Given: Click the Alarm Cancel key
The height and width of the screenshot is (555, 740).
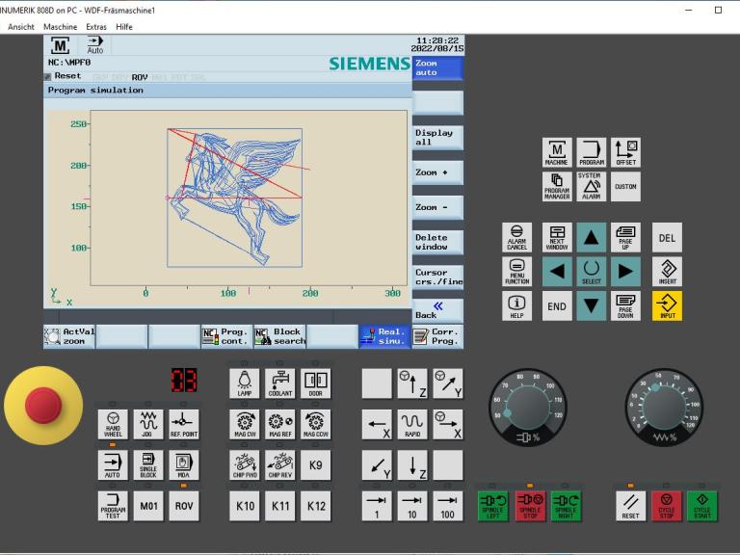Looking at the screenshot, I should tap(516, 237).
